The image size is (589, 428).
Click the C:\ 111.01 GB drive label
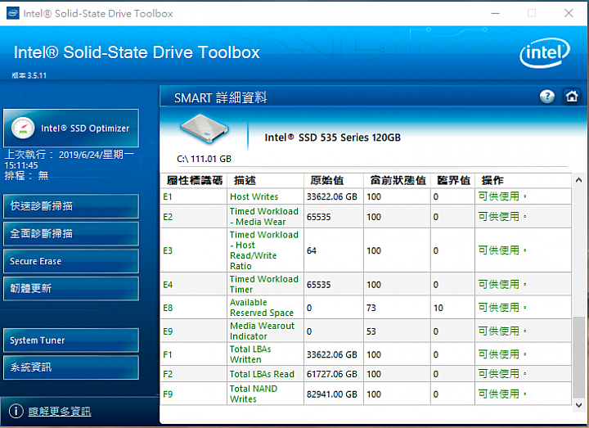204,159
